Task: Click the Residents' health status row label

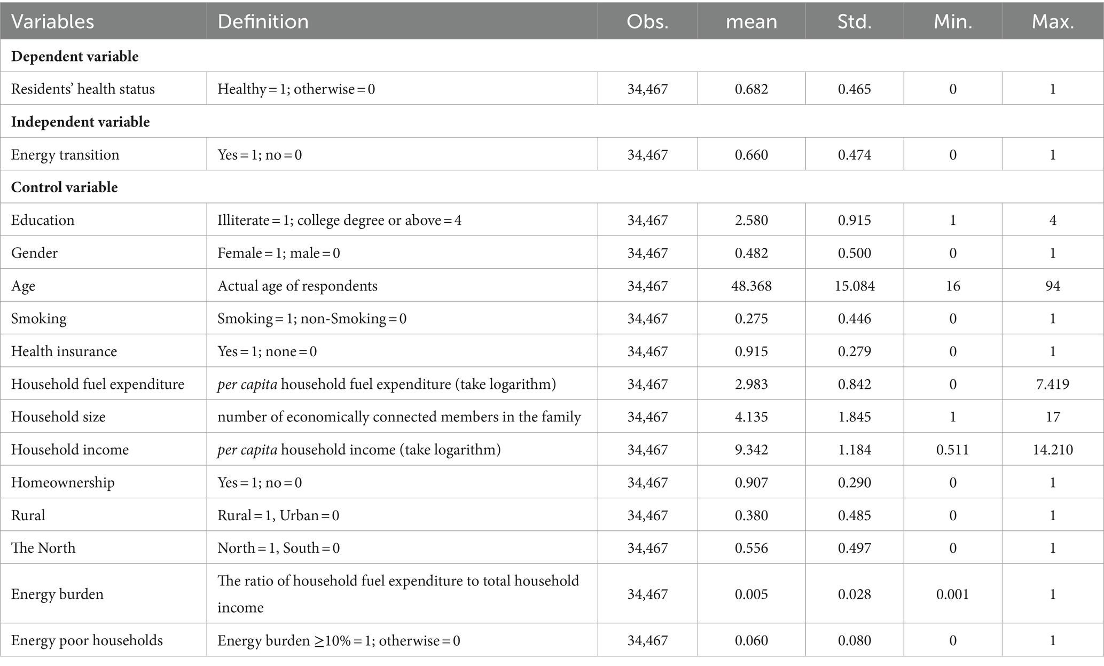Action: (83, 89)
